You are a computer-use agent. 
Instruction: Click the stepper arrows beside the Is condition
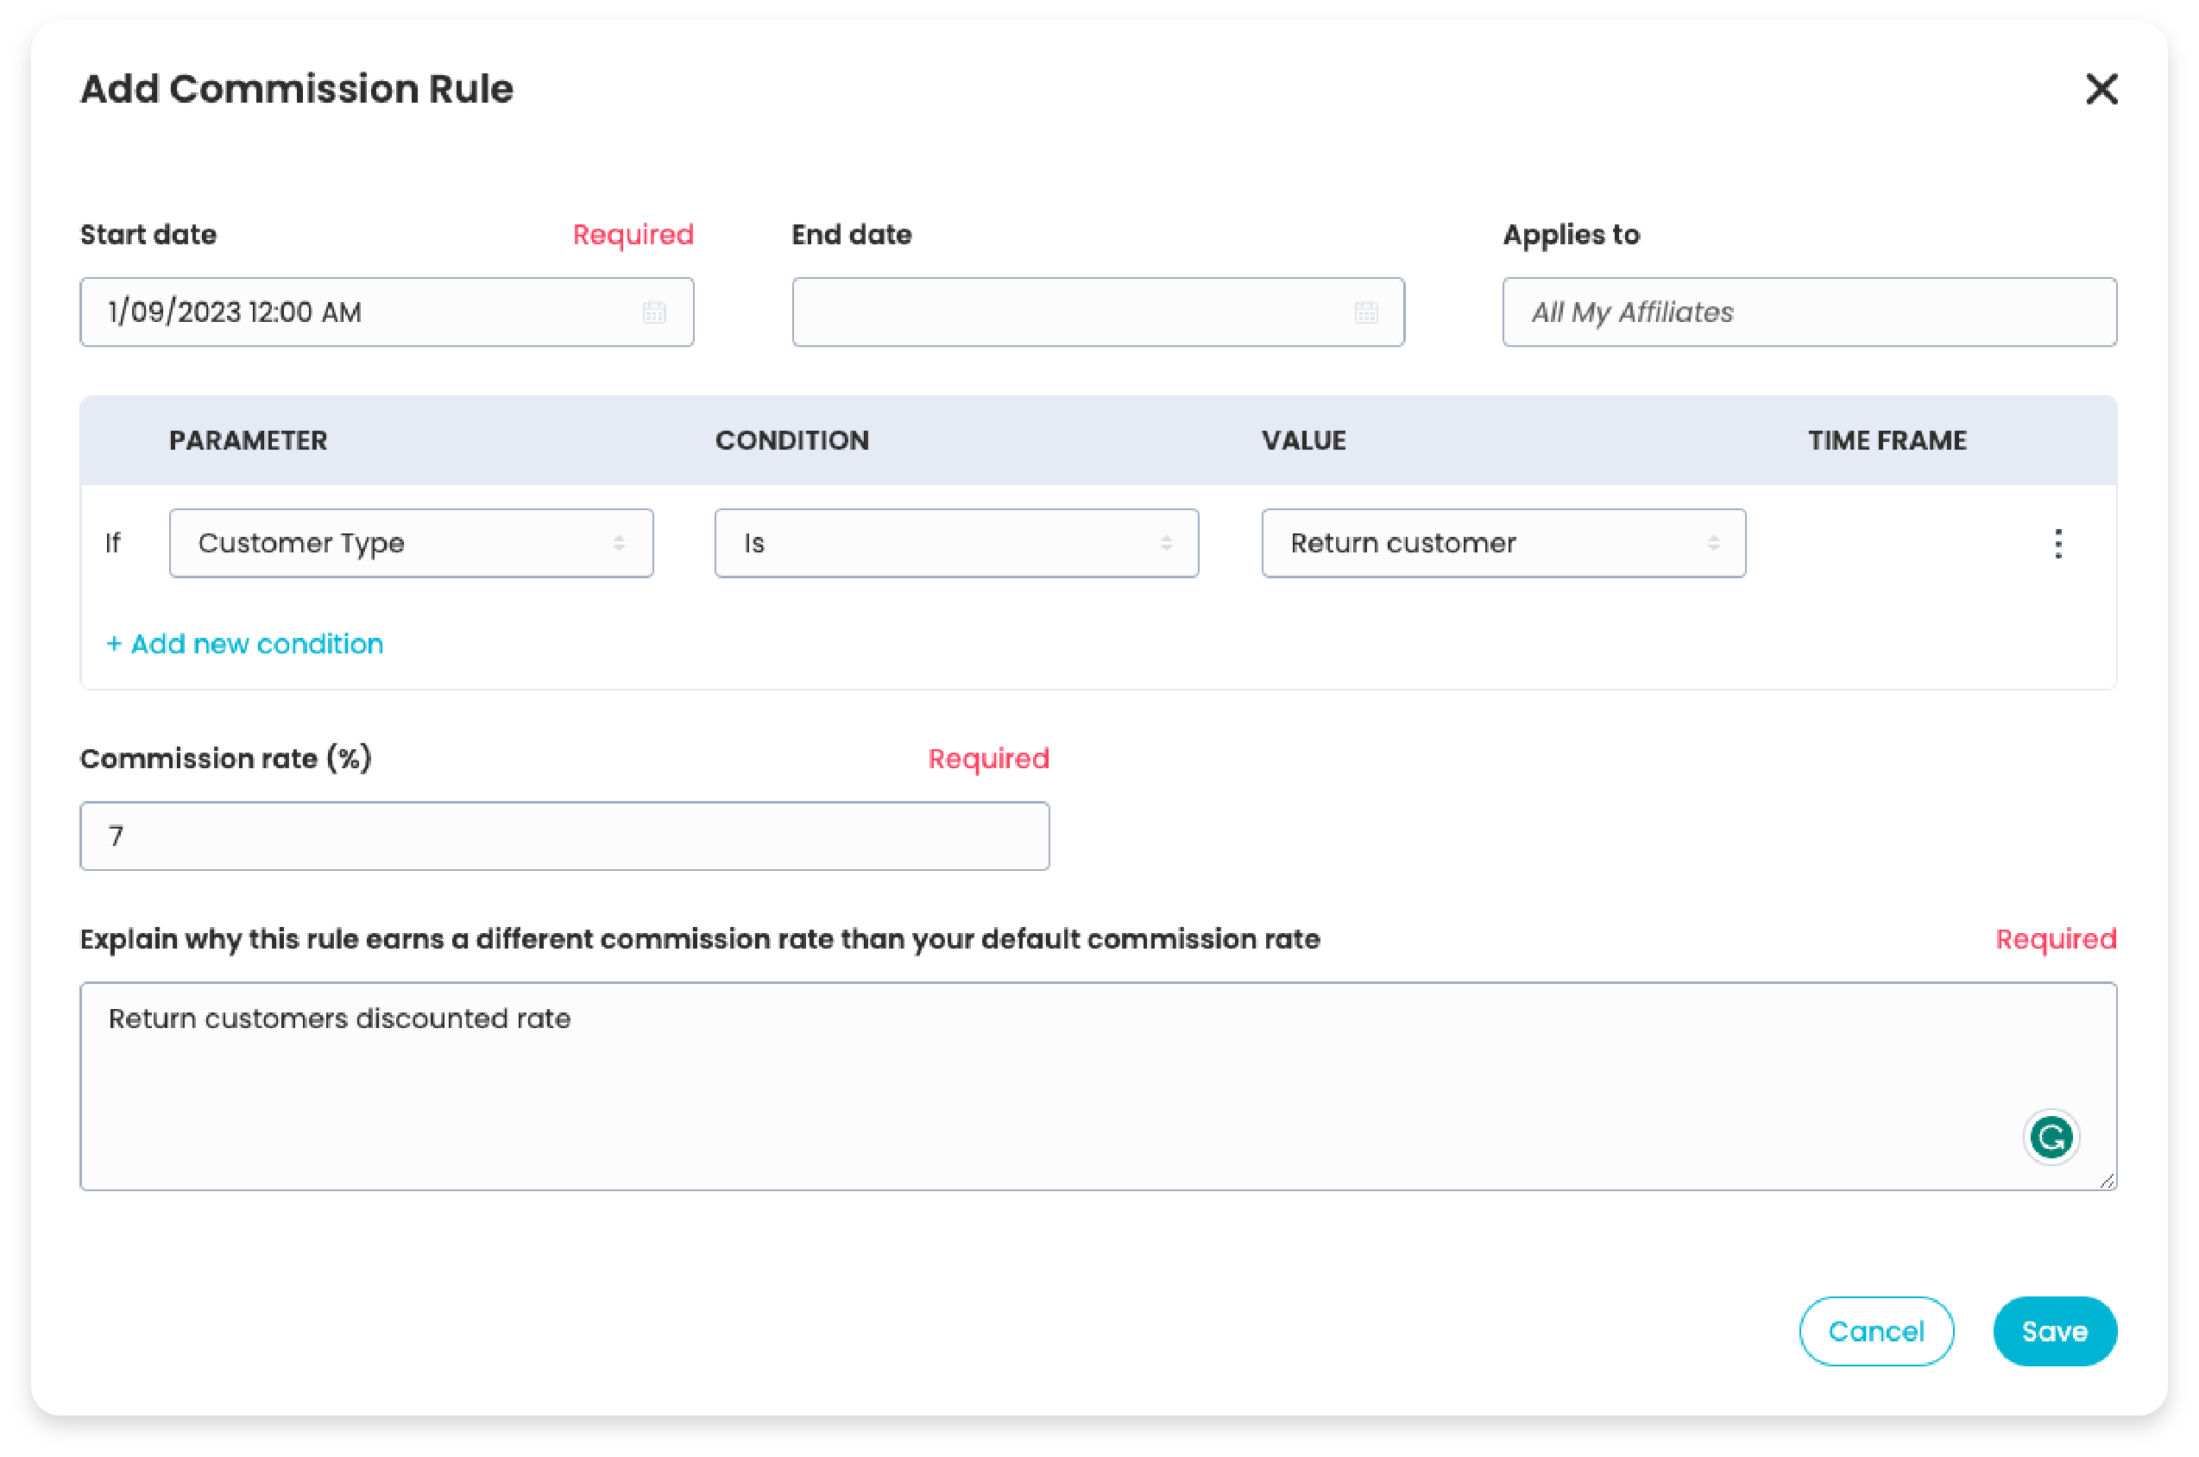click(1167, 544)
